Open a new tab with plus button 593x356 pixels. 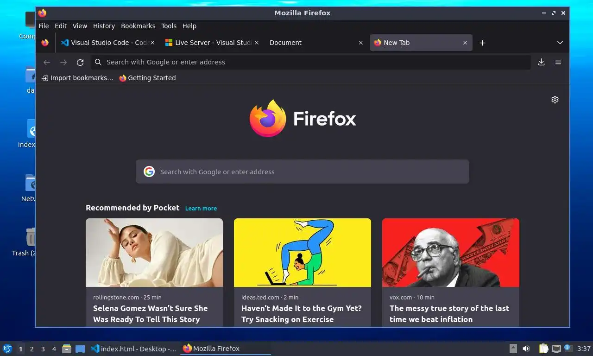[x=482, y=43]
